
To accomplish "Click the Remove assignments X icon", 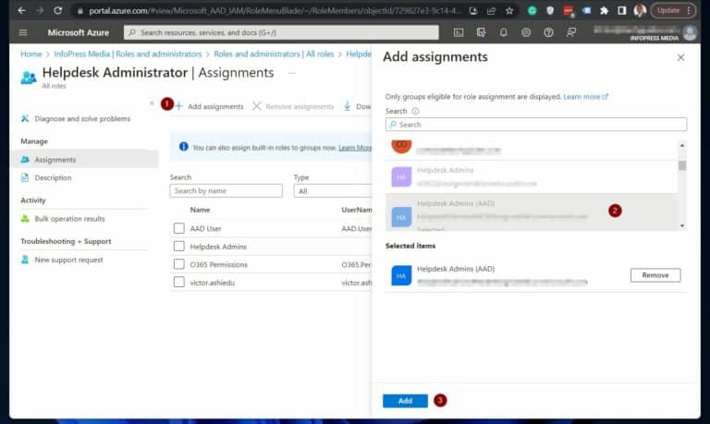I will 257,106.
